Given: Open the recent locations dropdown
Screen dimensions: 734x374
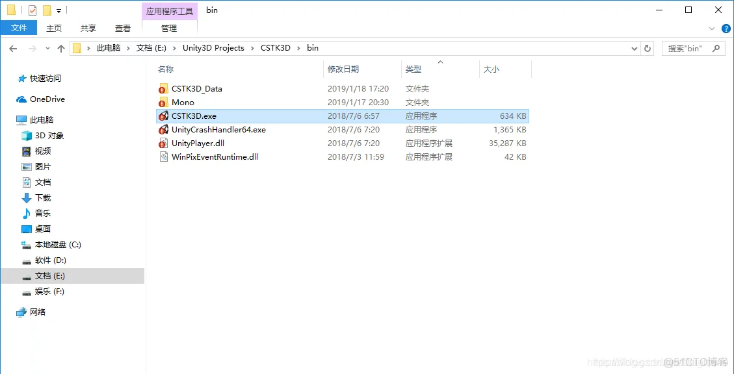Looking at the screenshot, I should [47, 48].
